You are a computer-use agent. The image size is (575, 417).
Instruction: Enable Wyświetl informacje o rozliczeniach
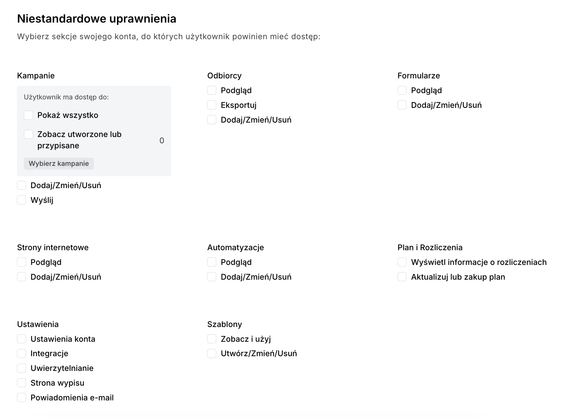point(402,262)
